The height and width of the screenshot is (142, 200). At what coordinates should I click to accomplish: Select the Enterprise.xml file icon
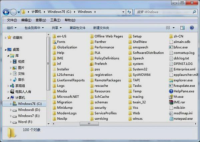point(171,70)
